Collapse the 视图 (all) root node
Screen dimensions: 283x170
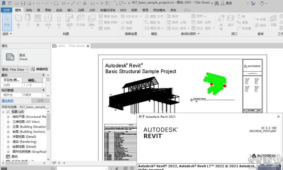(x=3, y=112)
